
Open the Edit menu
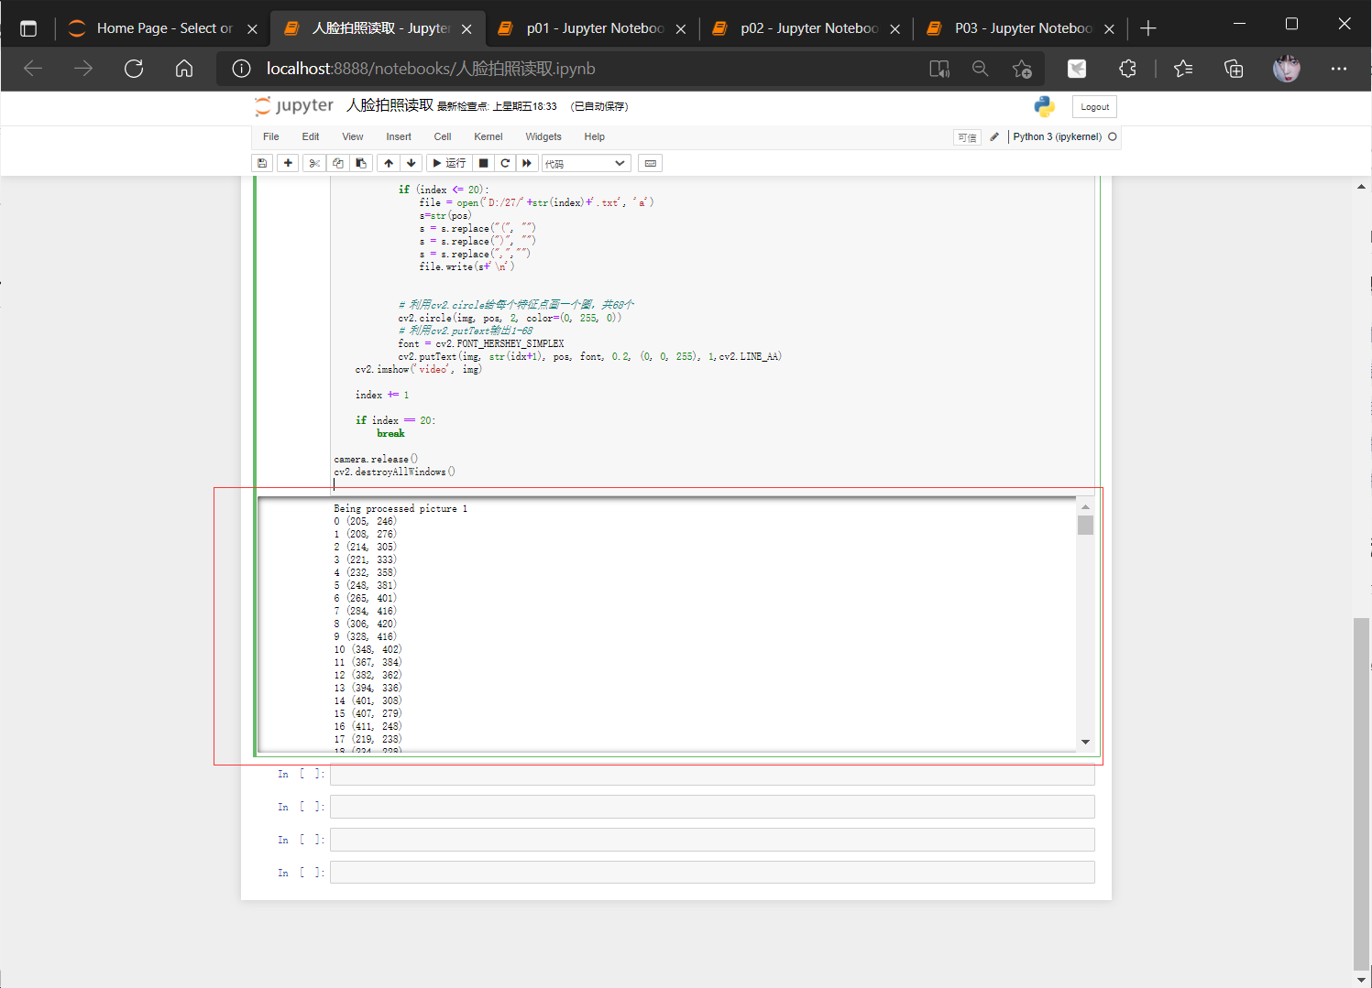click(x=311, y=136)
